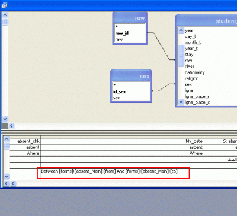Screen dimensions: 237x216
Task: Select the stay field in the student table
Action: (x=189, y=55)
